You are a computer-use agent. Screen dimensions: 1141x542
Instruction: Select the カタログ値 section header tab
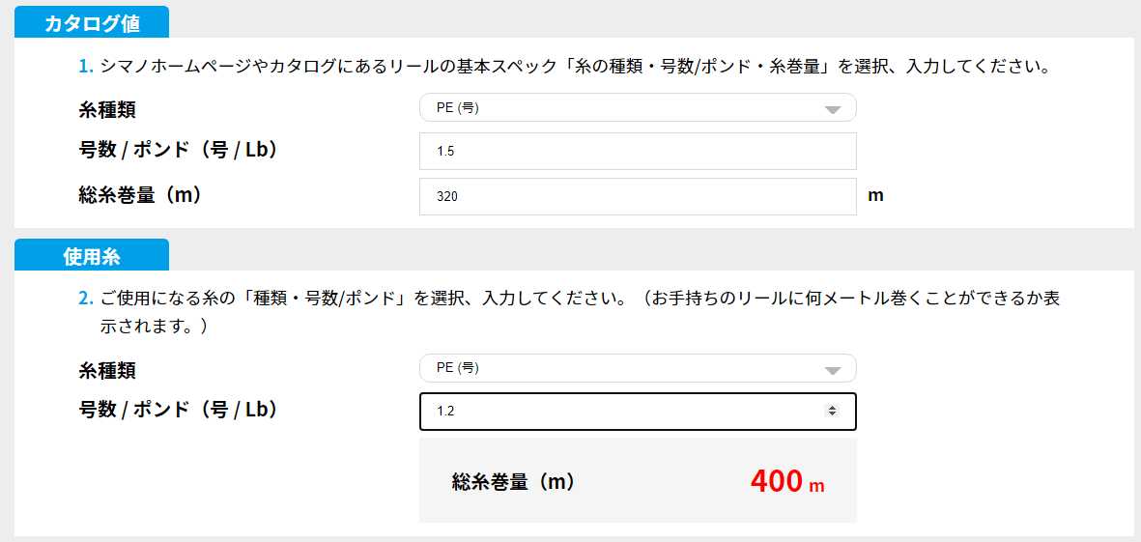pos(92,23)
